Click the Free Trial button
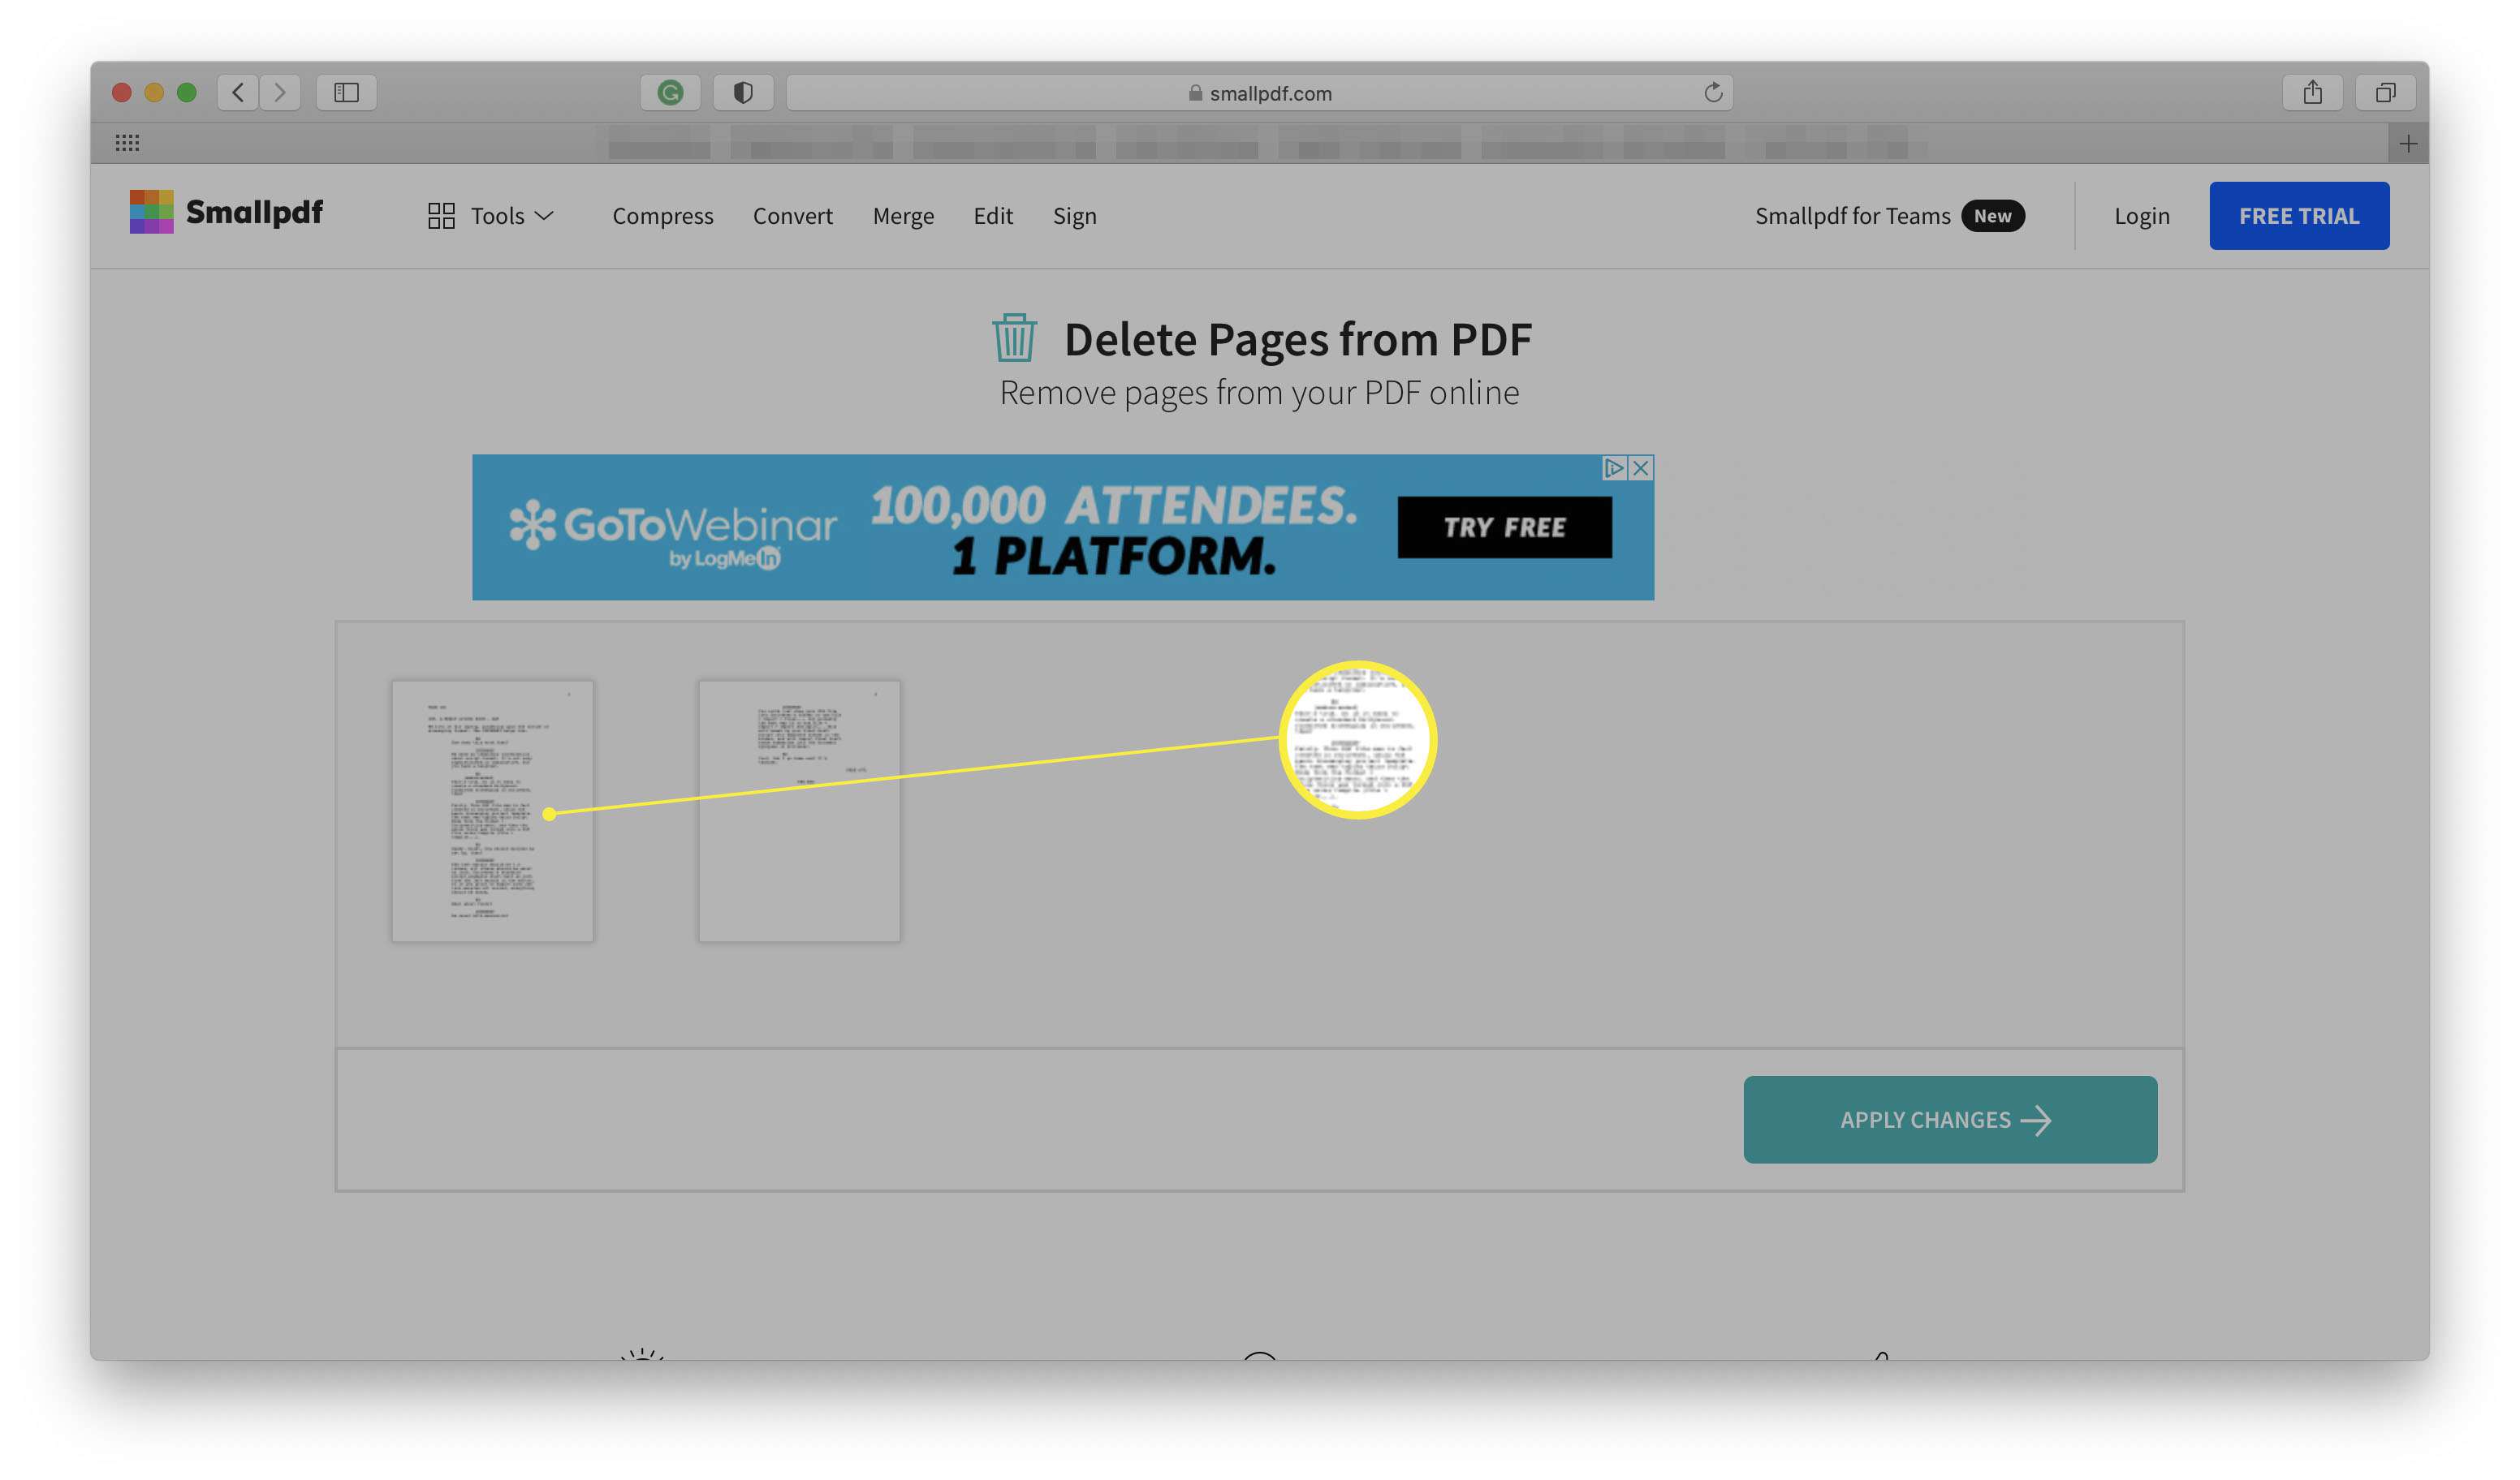2520x1480 pixels. click(2298, 215)
